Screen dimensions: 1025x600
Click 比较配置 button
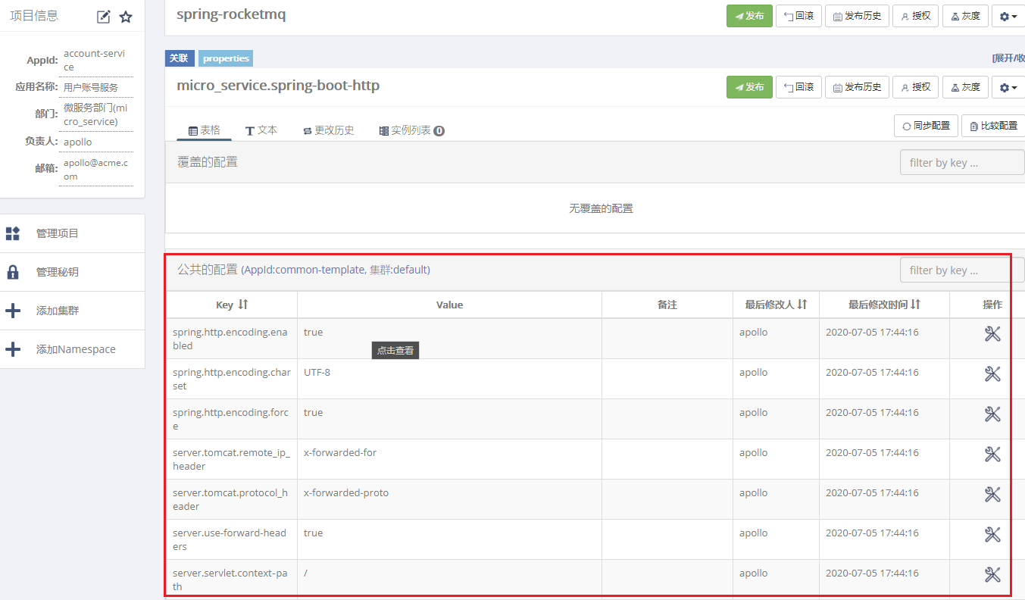tap(993, 126)
